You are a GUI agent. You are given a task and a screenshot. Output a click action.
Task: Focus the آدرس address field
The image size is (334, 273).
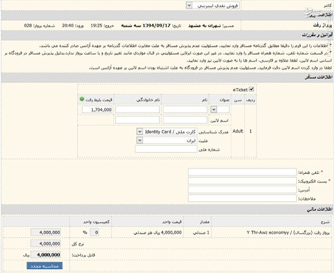pos(242,189)
